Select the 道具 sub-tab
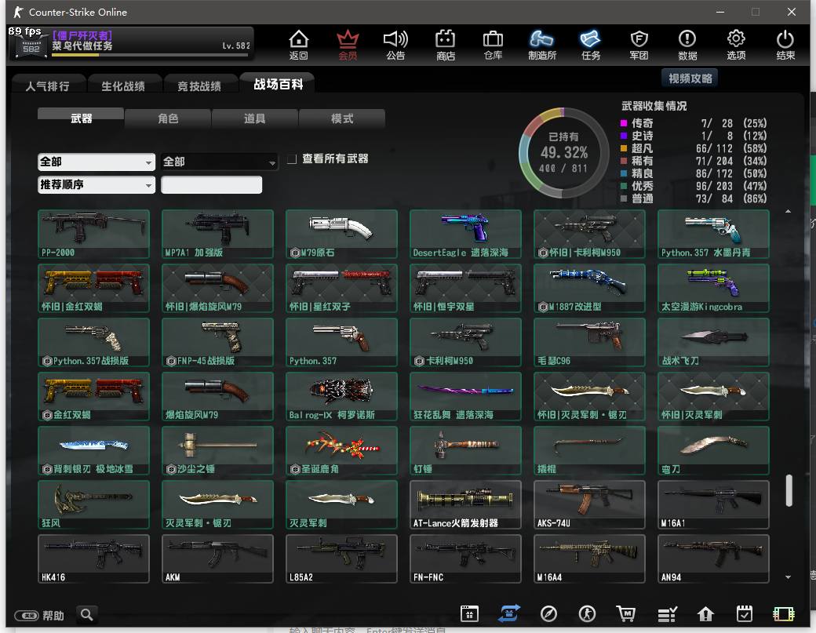This screenshot has height=633, width=816. pyautogui.click(x=255, y=118)
